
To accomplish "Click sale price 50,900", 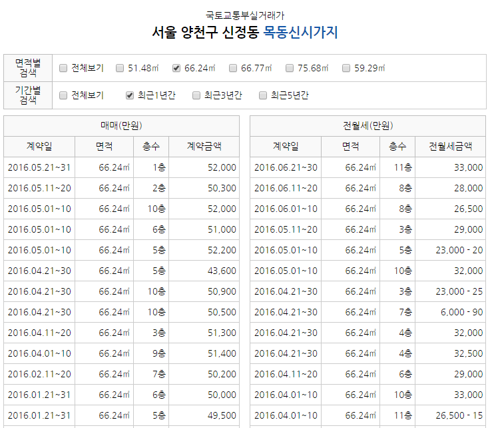I will click(222, 291).
